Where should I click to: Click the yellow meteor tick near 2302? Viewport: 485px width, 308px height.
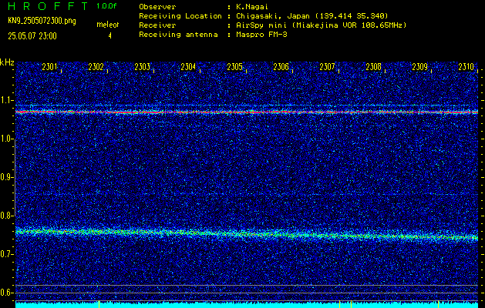tap(99, 304)
